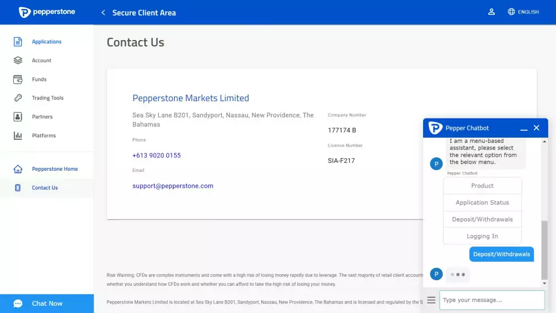Start a chat with Chat Now
The width and height of the screenshot is (556, 313).
(x=47, y=304)
